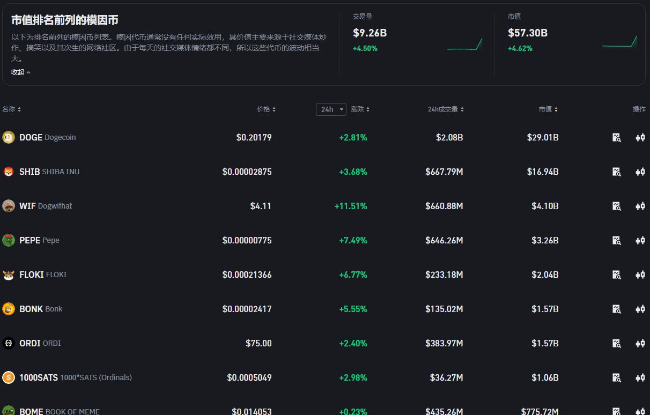
Task: Sort table by 涨跌 column
Action: 360,109
